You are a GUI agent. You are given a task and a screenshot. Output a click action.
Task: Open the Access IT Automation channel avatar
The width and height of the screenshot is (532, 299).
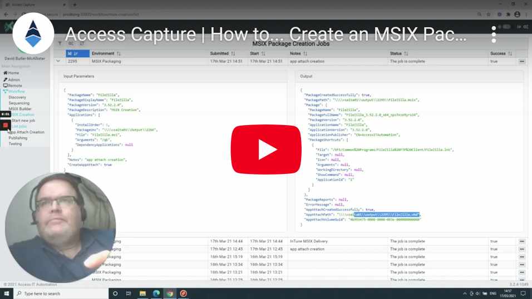tap(33, 33)
